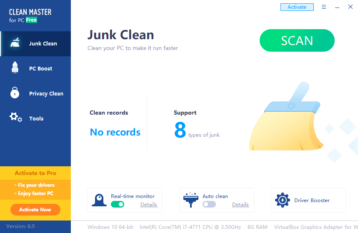Click the Tools gears icon
This screenshot has height=233, width=358.
pos(15,118)
